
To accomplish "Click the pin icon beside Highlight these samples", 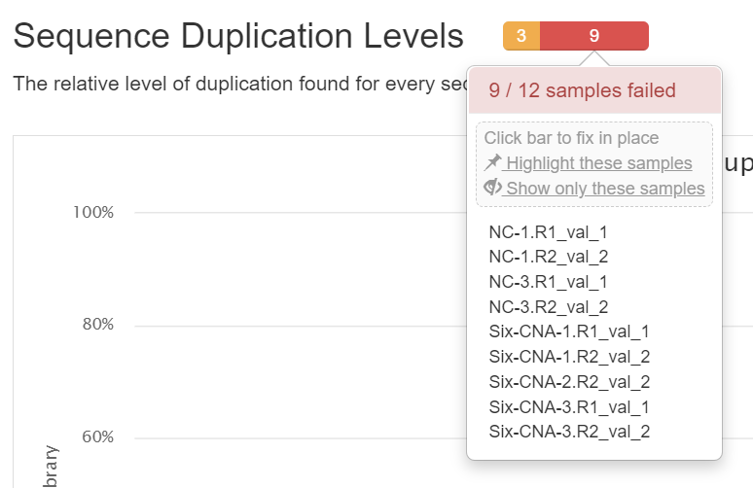I will 493,162.
